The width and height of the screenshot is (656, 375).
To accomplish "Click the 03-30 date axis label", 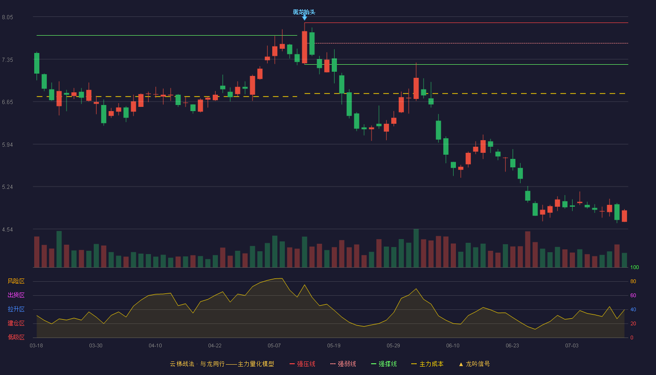I will tap(96, 345).
